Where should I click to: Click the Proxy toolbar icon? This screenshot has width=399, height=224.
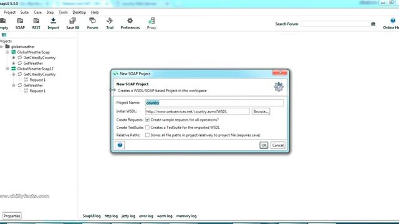tap(151, 21)
